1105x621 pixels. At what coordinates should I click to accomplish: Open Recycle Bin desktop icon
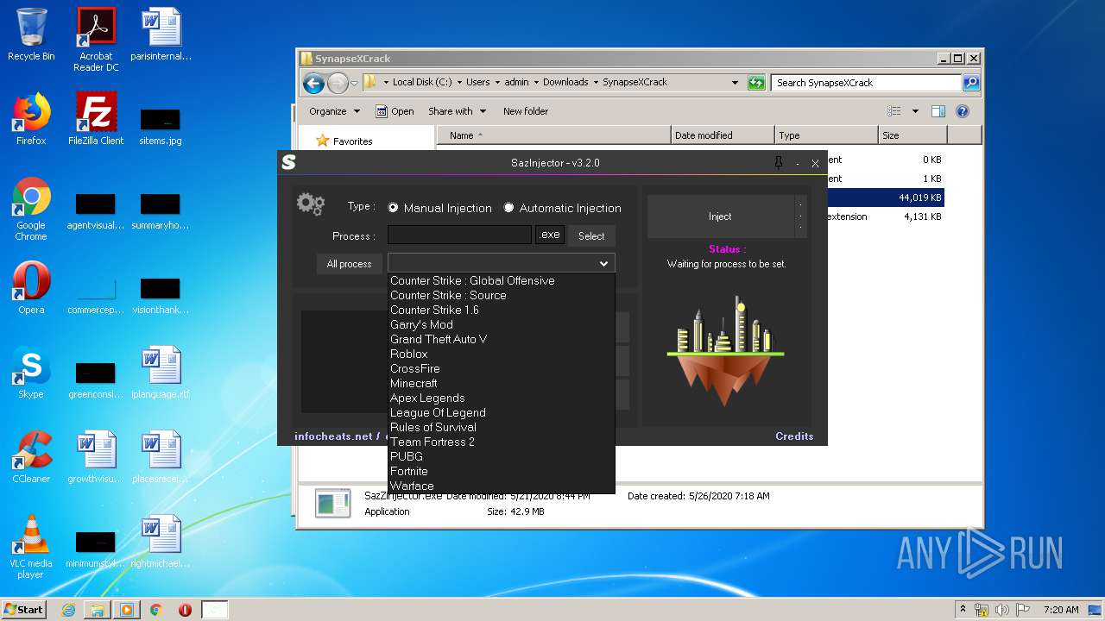pos(31,34)
